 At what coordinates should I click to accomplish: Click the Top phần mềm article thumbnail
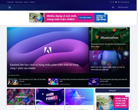53,82
